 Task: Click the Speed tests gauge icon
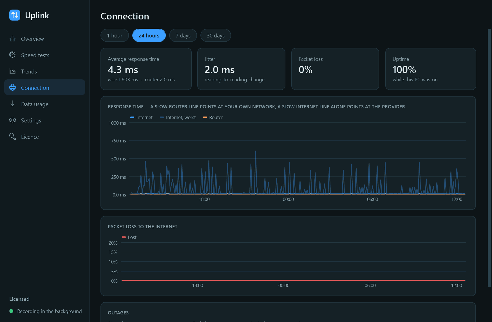tap(12, 55)
